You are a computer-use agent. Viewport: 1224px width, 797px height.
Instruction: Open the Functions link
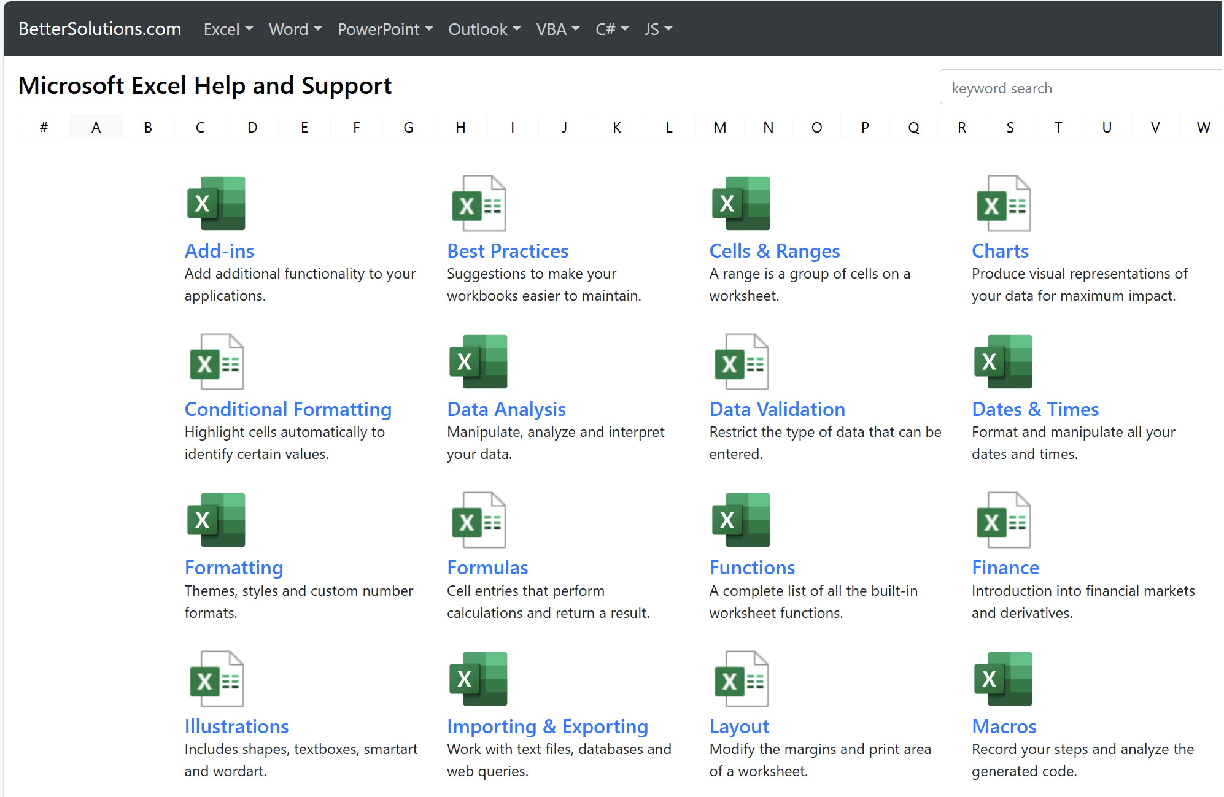pyautogui.click(x=752, y=568)
